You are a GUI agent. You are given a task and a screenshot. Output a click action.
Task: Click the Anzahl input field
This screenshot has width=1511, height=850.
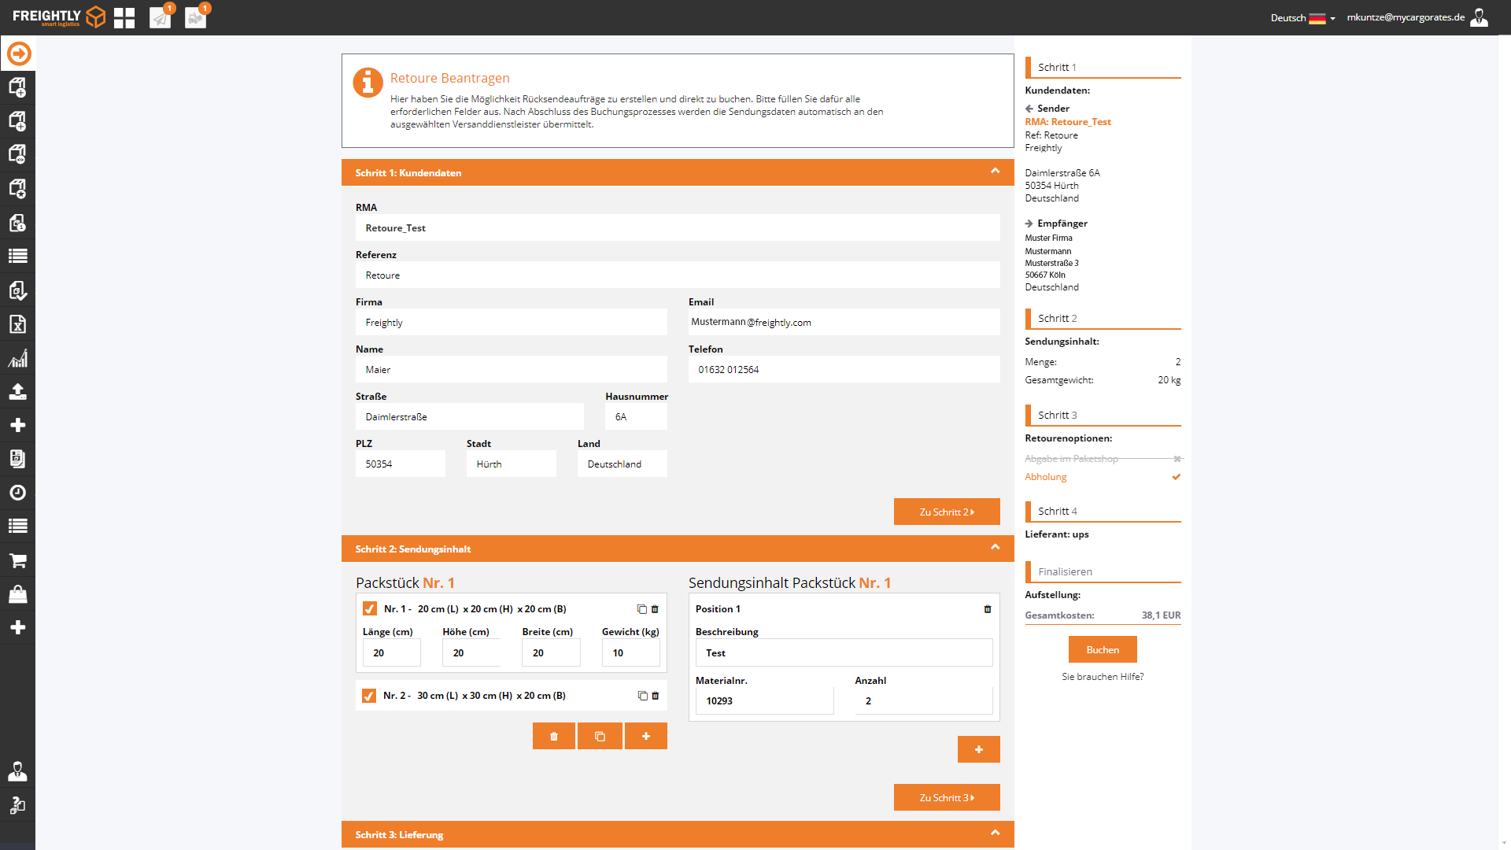[924, 700]
